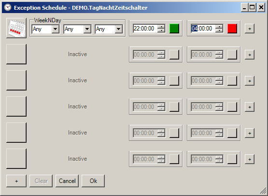Minimize the Exception Schedule window

pyautogui.click(x=244, y=8)
